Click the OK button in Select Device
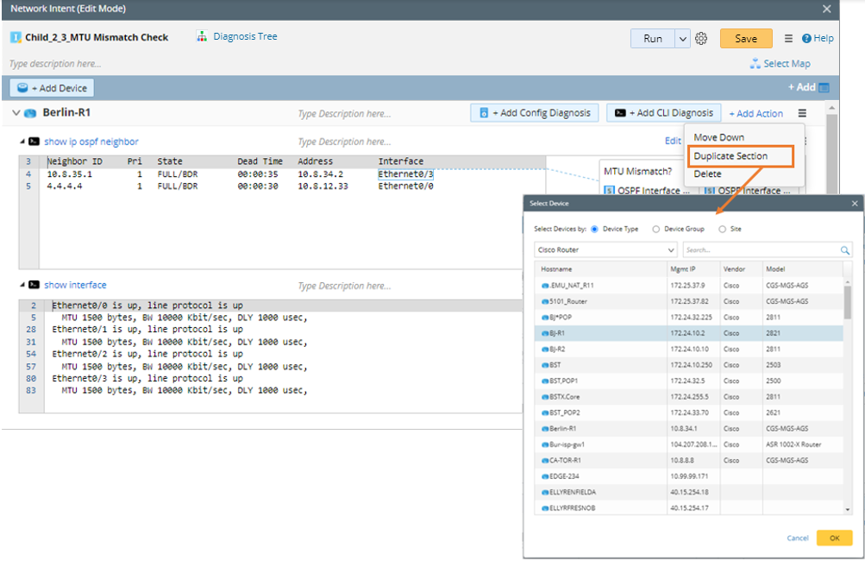 point(834,538)
